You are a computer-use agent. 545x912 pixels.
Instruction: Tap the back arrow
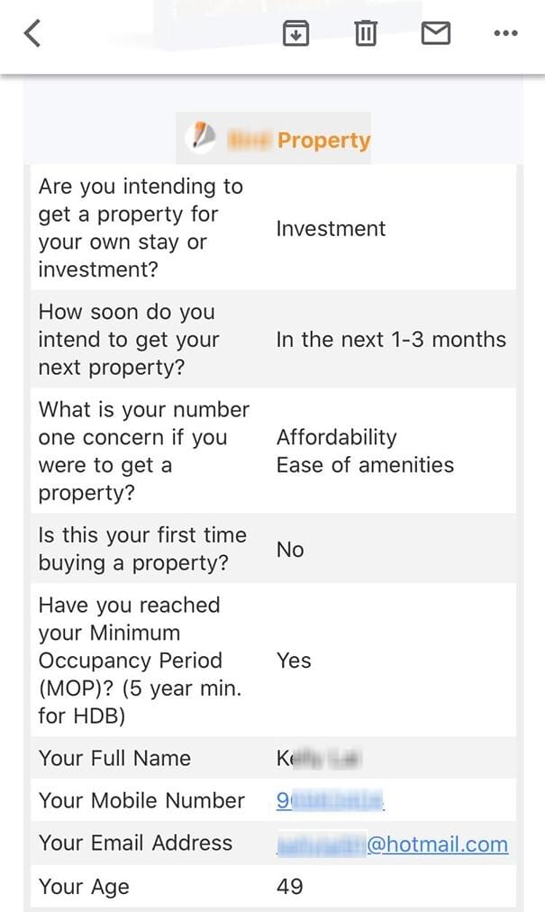[33, 34]
